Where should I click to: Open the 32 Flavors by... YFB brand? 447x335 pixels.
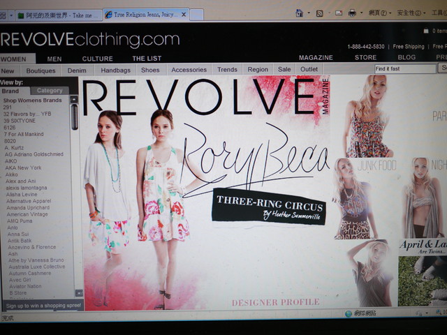coord(27,114)
